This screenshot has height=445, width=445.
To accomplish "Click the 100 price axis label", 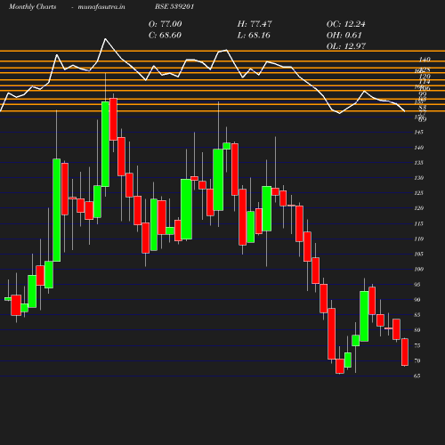I will (418, 269).
